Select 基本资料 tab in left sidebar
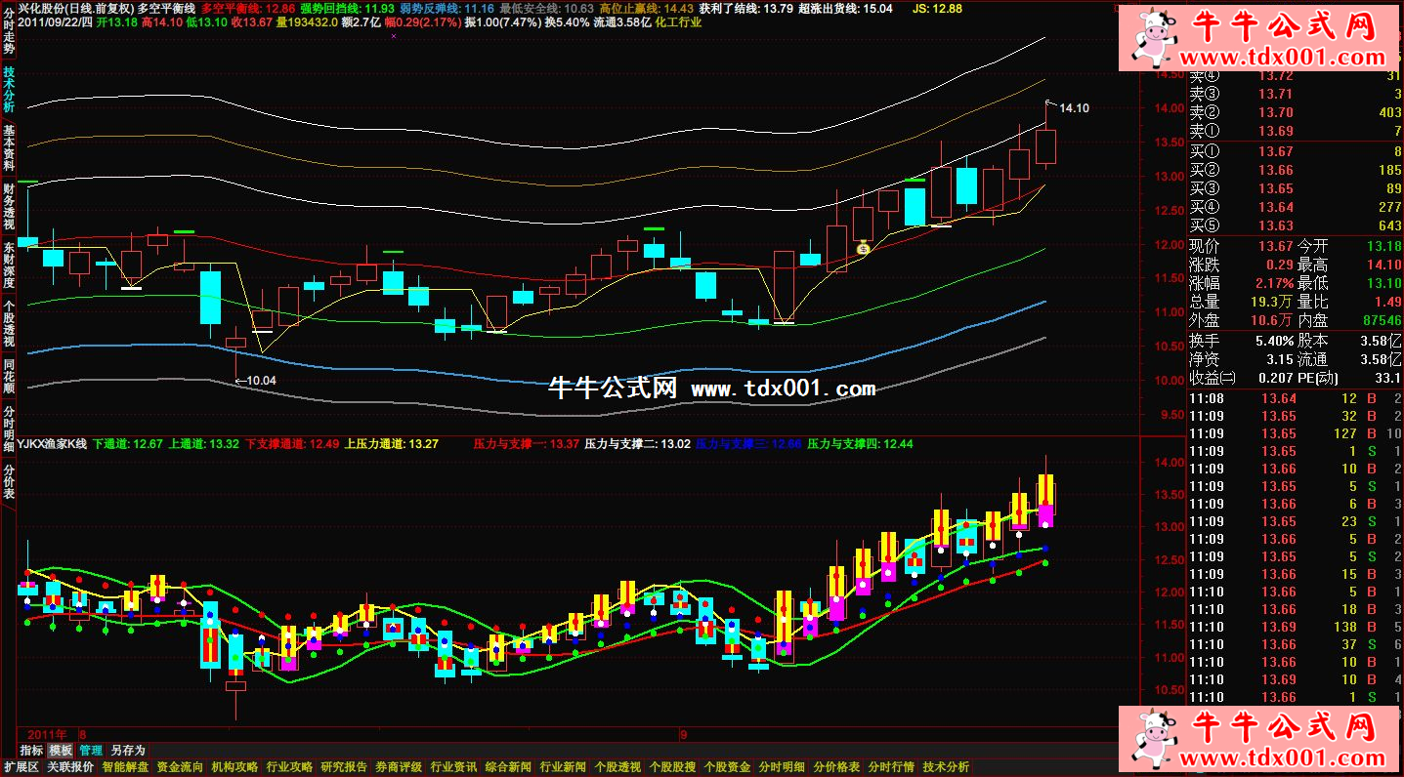This screenshot has height=777, width=1404. pyautogui.click(x=9, y=148)
